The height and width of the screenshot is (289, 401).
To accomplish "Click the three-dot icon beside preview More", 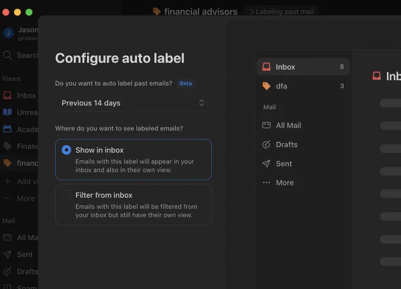I will coord(266,183).
